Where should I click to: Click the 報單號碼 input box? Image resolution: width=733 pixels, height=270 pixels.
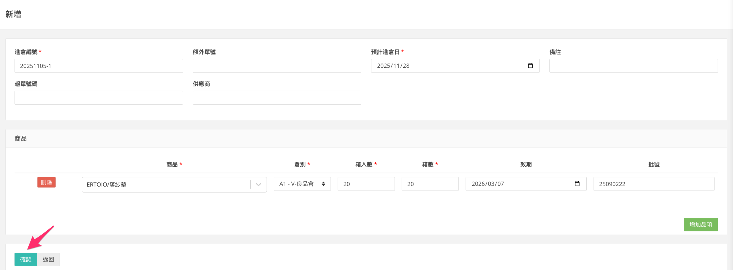(x=98, y=98)
